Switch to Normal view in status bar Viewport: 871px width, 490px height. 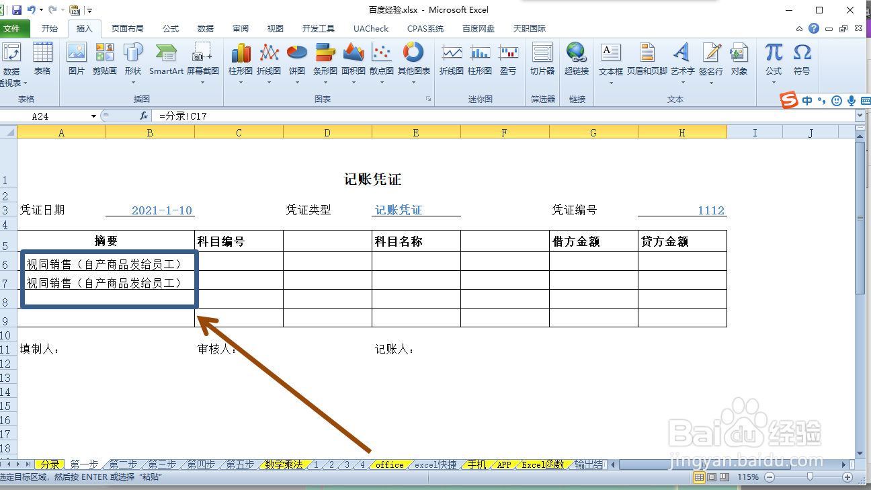click(699, 477)
